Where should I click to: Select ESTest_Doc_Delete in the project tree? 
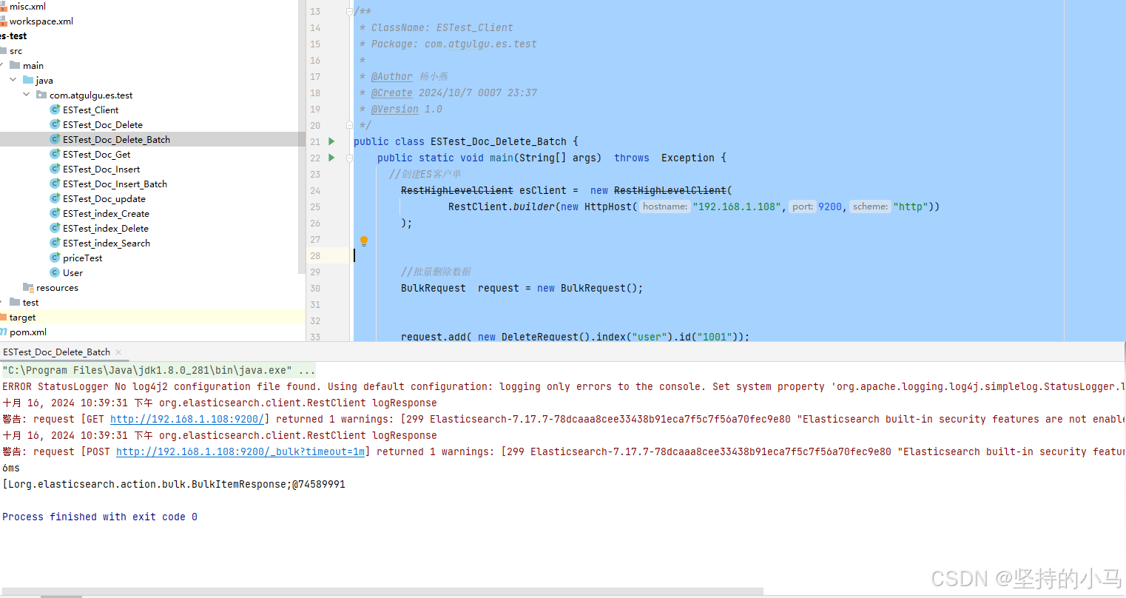(103, 124)
